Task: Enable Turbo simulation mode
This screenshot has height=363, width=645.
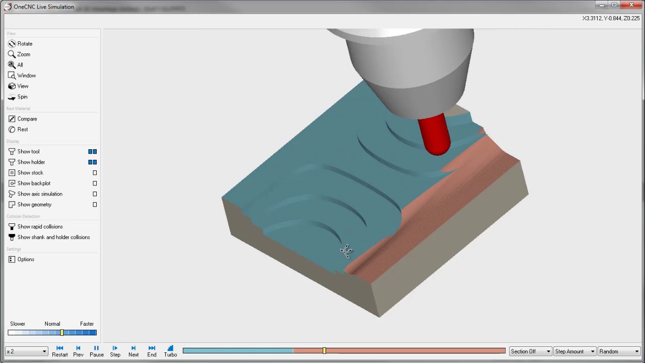Action: coord(170,351)
